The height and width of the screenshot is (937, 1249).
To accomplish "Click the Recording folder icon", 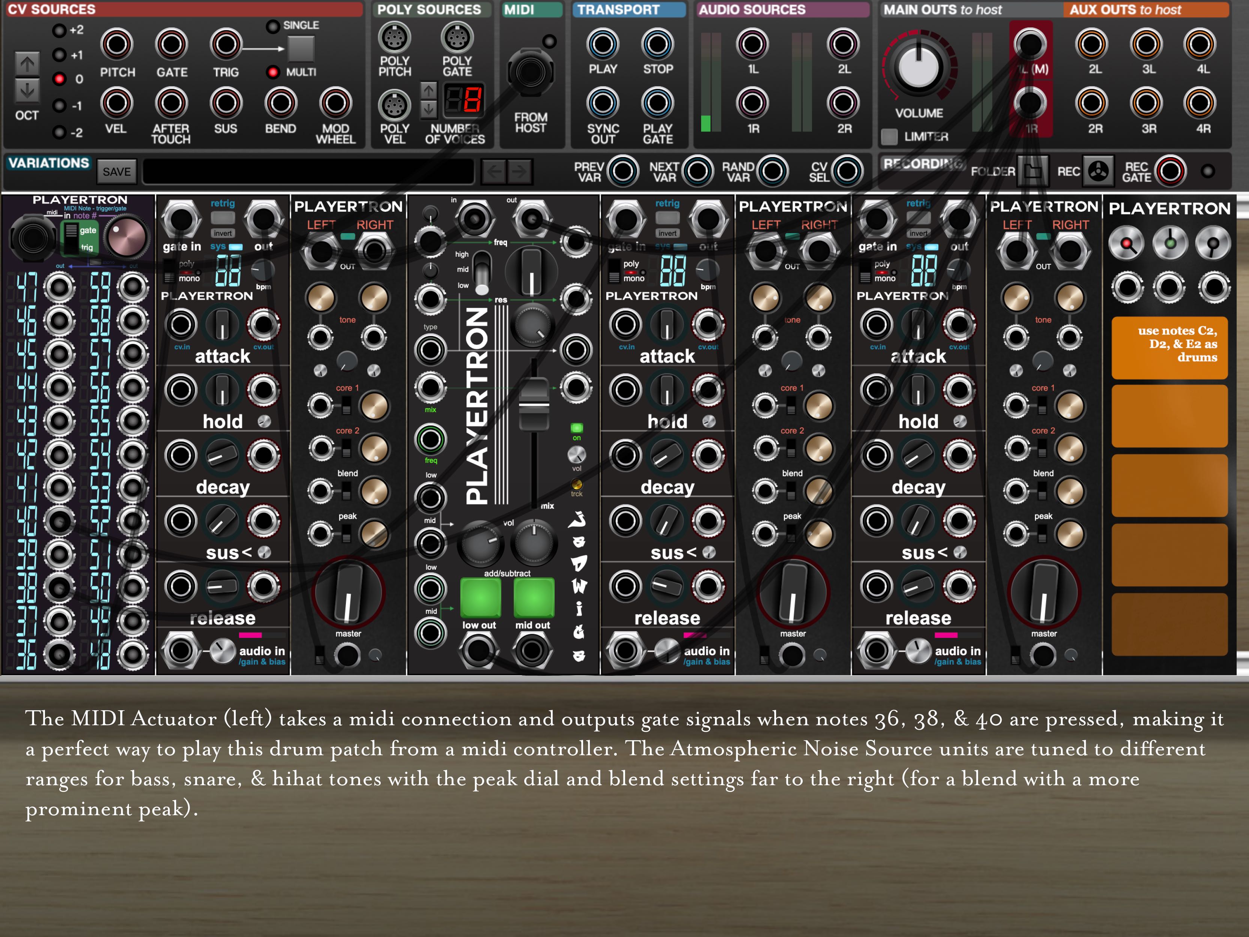I will pyautogui.click(x=1034, y=172).
